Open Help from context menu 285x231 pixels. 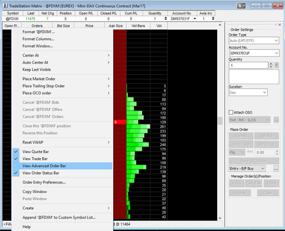62,227
